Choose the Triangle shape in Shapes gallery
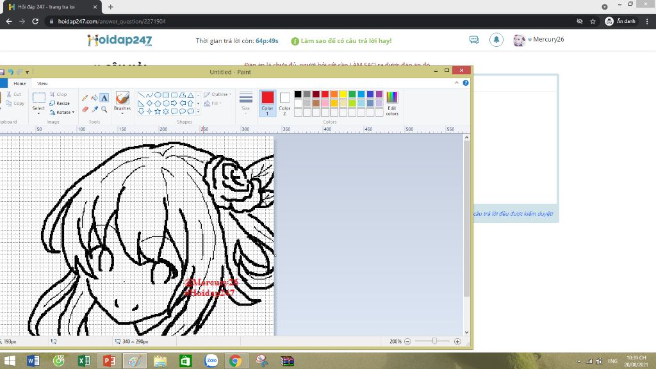 [x=190, y=95]
